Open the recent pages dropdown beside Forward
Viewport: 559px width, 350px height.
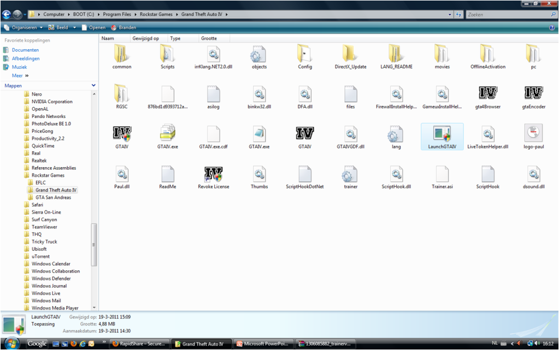[x=25, y=15]
